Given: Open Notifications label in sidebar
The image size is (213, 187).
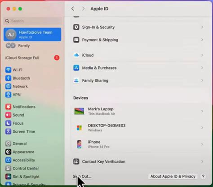Looking at the screenshot, I should (x=24, y=107).
